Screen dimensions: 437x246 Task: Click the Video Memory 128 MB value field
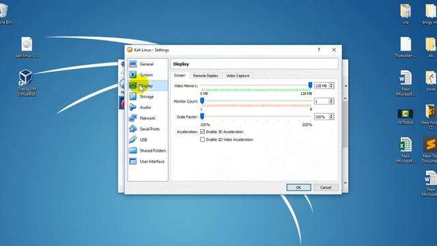pos(322,85)
